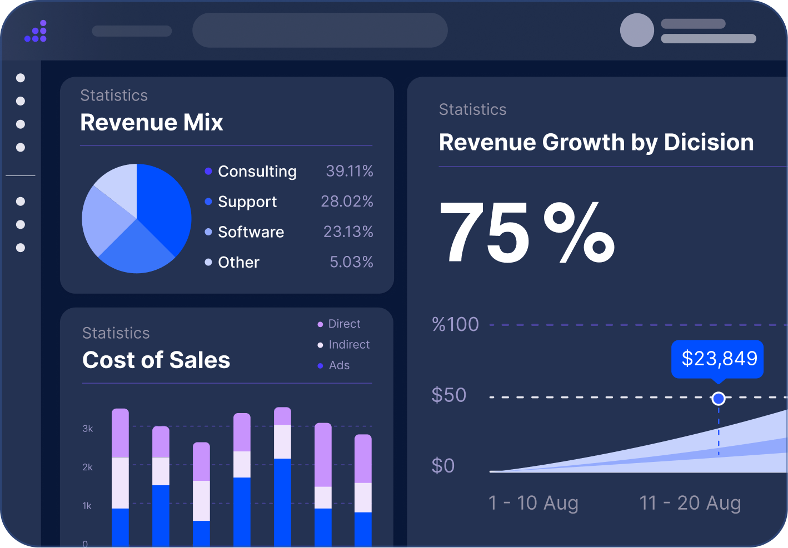Click the search bar at the top
The height and width of the screenshot is (548, 788).
tap(320, 31)
